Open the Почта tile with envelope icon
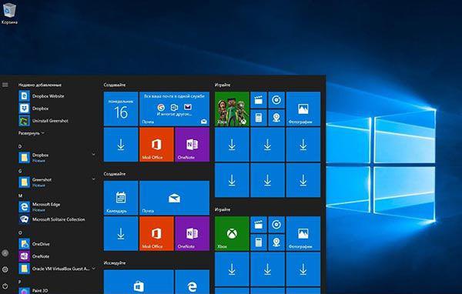Image resolution: width=462 pixels, height=294 pixels. (175, 198)
